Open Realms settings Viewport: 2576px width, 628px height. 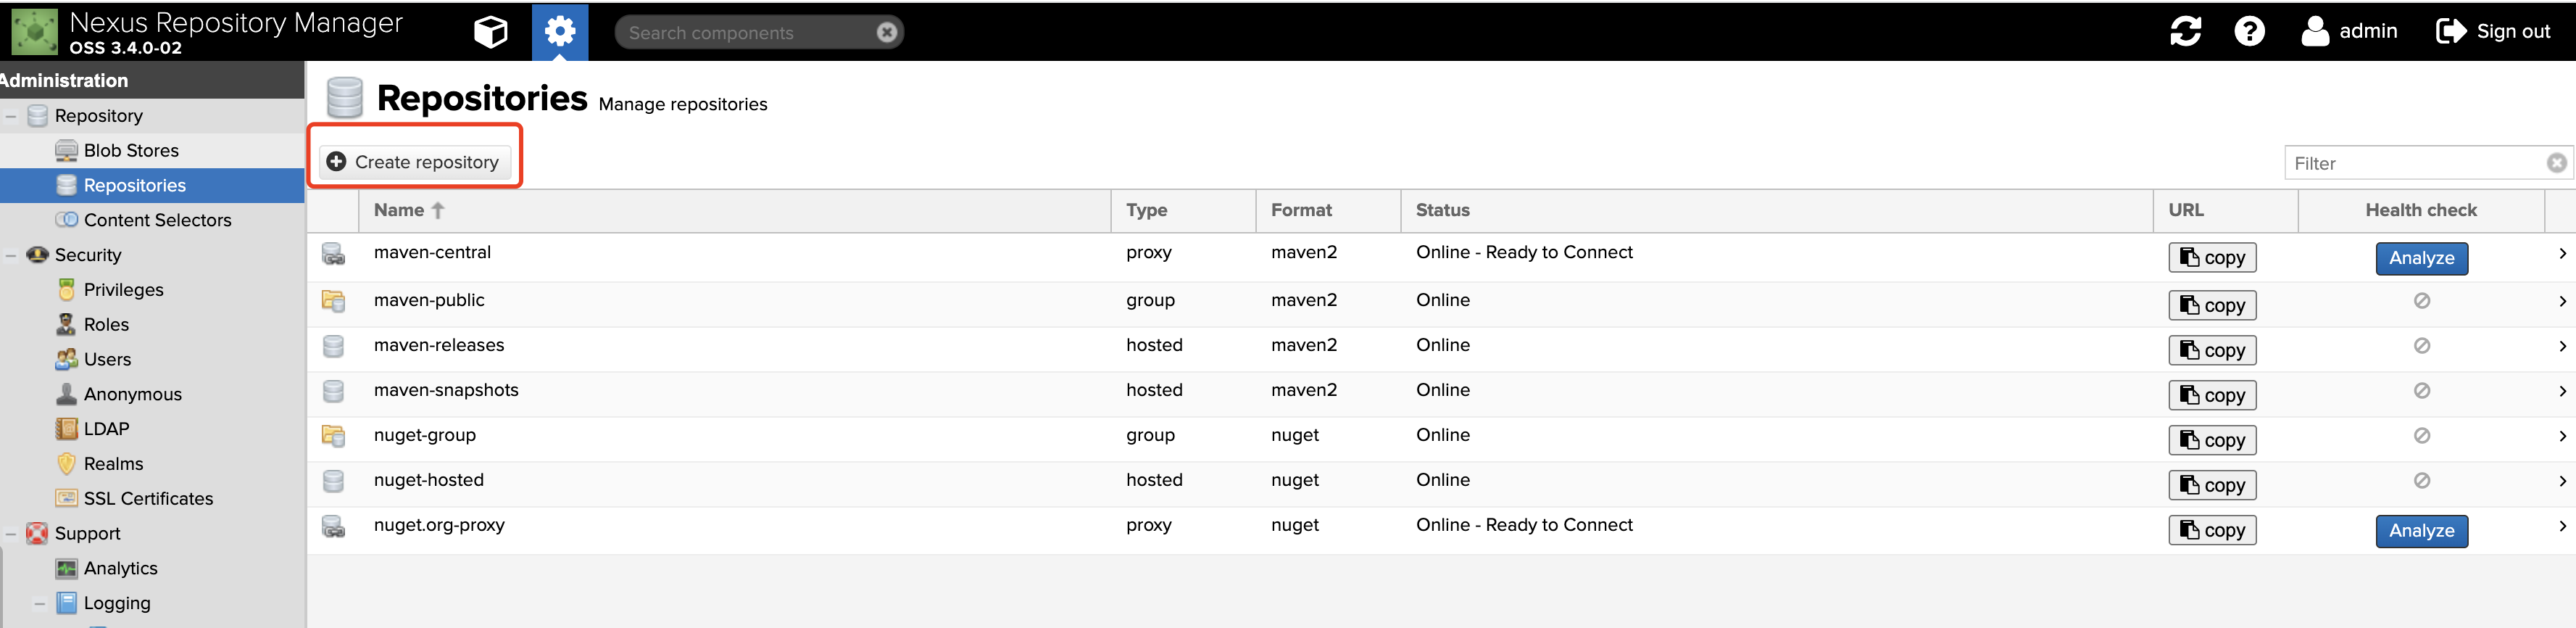coord(113,464)
